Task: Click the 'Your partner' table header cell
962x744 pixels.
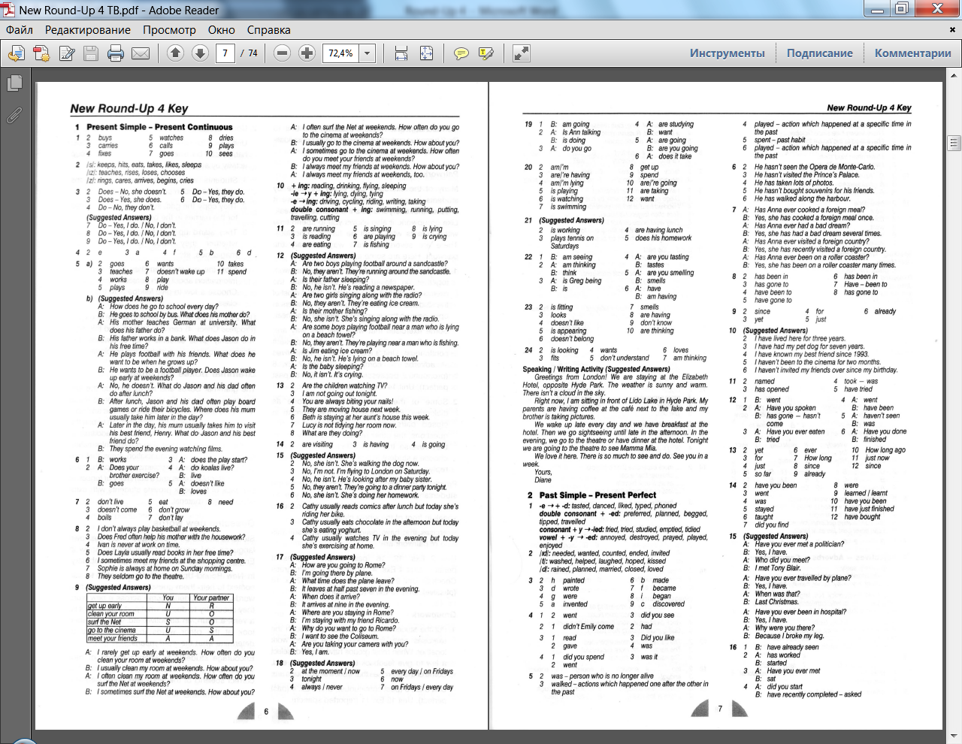Action: (x=211, y=597)
